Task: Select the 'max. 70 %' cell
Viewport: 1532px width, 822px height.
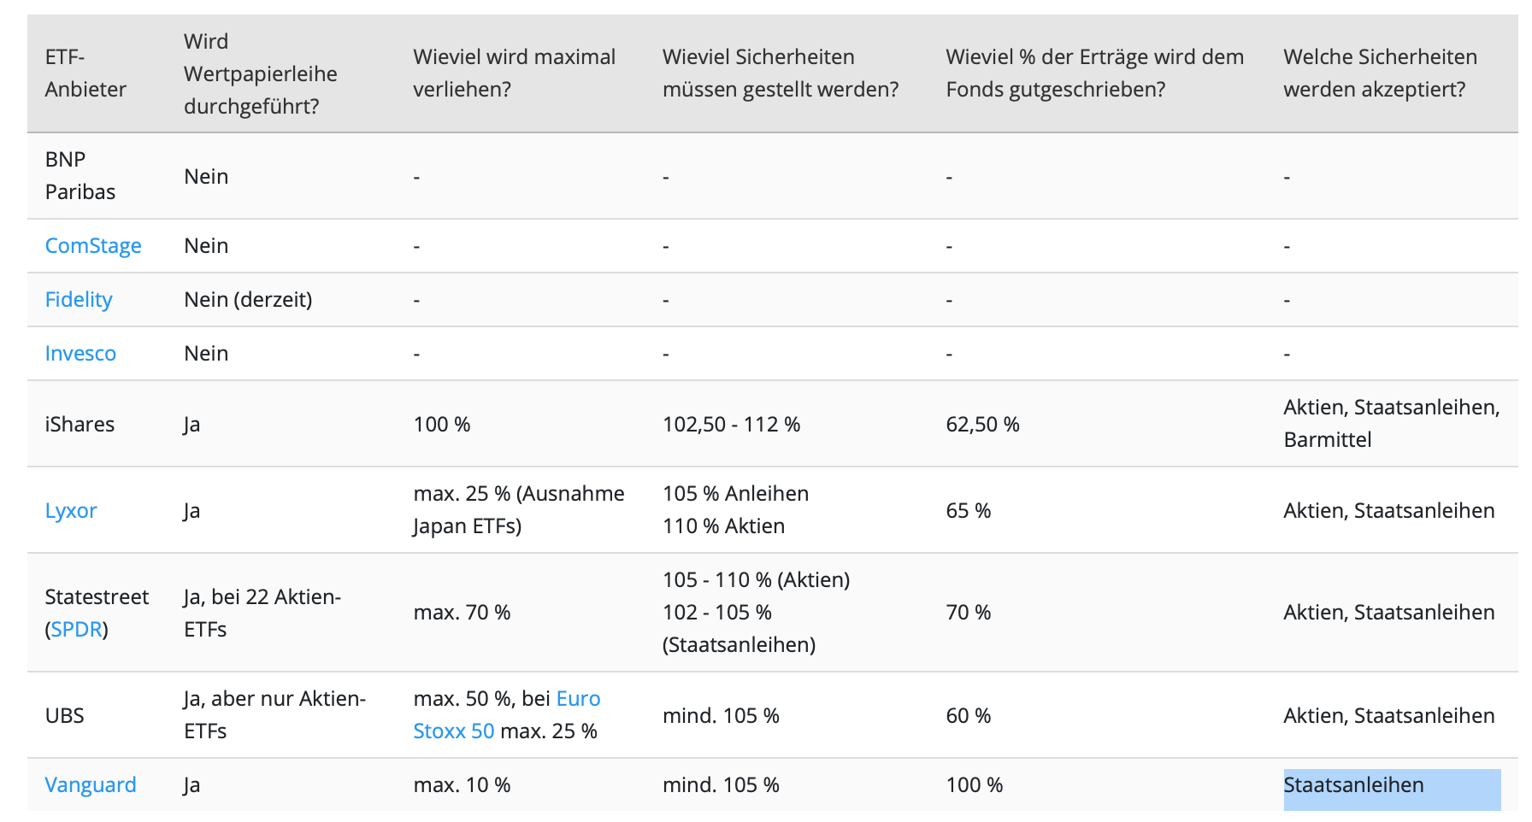Action: pos(462,613)
